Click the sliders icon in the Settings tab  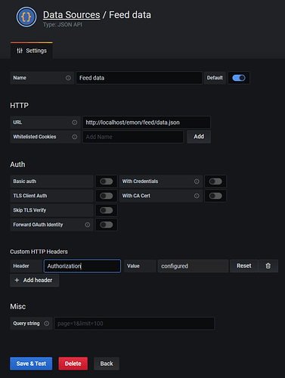pyautogui.click(x=20, y=51)
